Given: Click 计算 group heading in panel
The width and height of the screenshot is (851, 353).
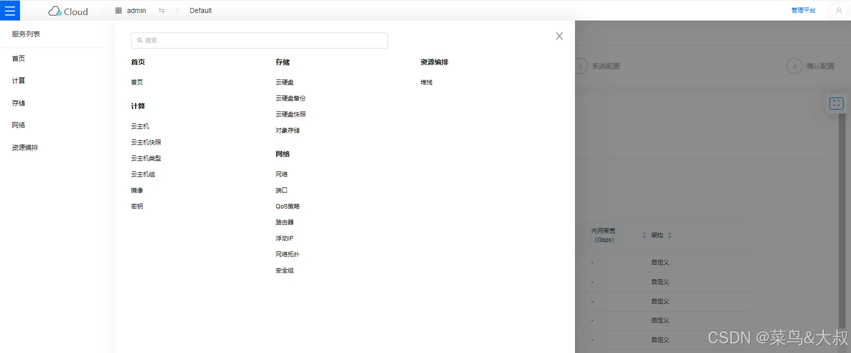Looking at the screenshot, I should (x=138, y=106).
